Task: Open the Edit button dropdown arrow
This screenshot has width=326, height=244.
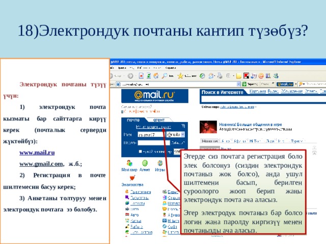Action: [x=233, y=76]
